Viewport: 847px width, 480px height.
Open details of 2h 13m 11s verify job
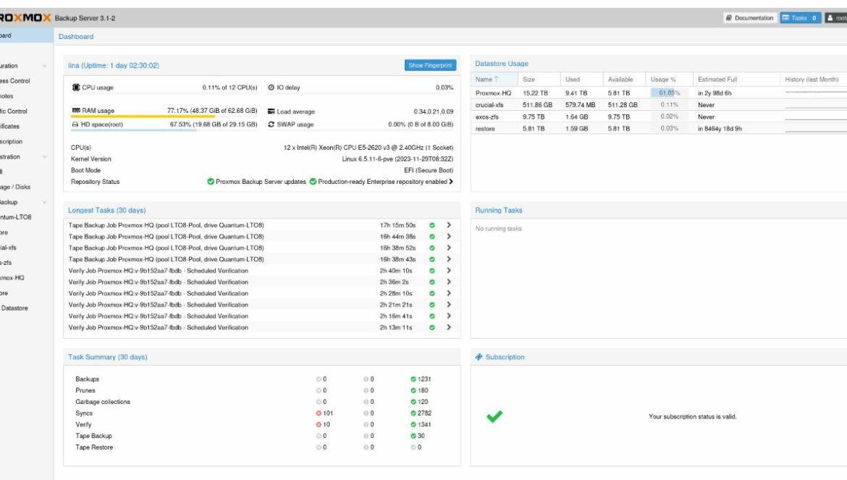pyautogui.click(x=449, y=327)
